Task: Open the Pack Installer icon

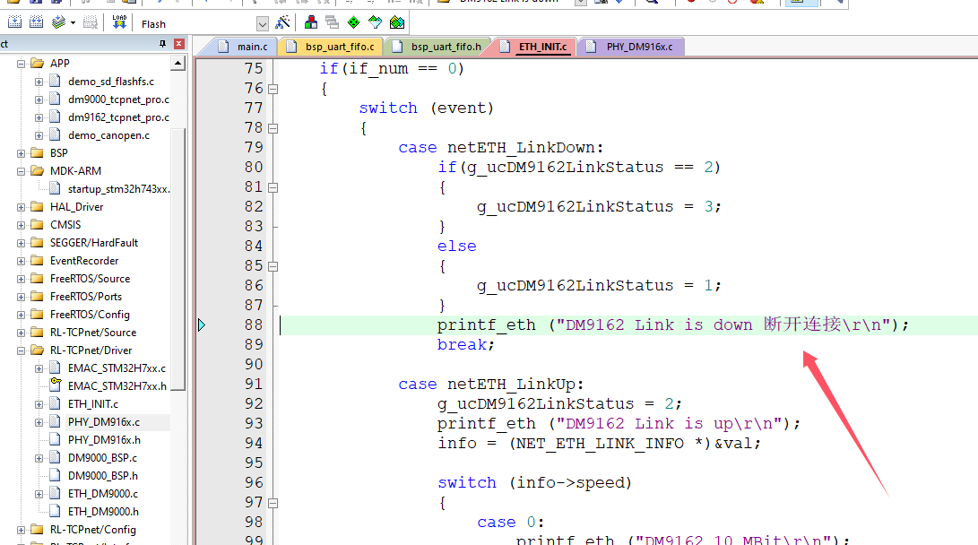Action: point(397,23)
